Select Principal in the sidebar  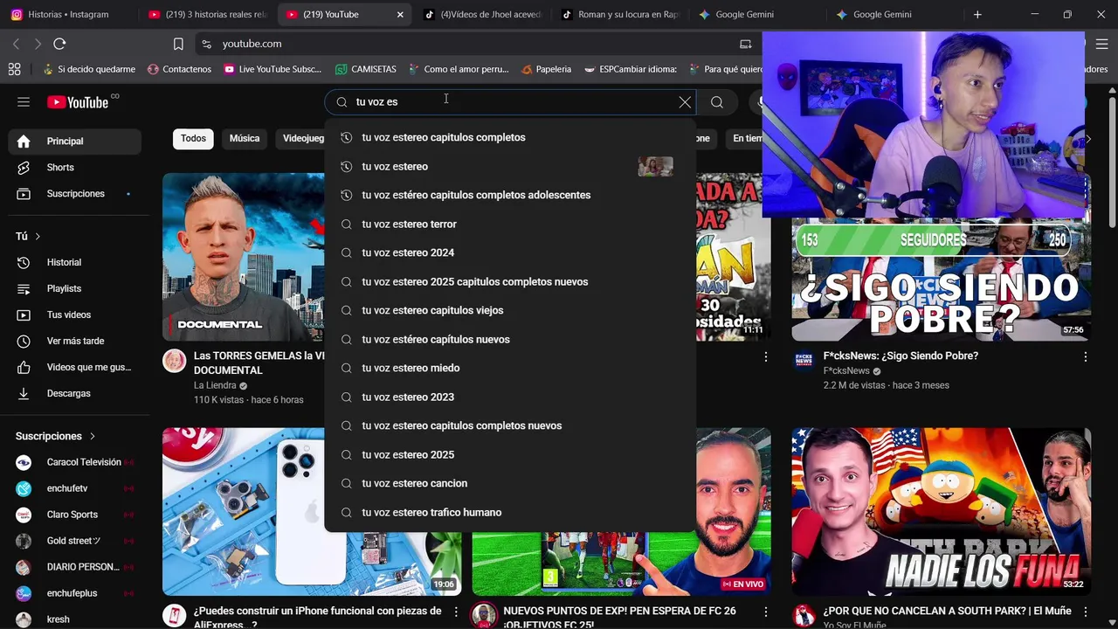(x=74, y=142)
